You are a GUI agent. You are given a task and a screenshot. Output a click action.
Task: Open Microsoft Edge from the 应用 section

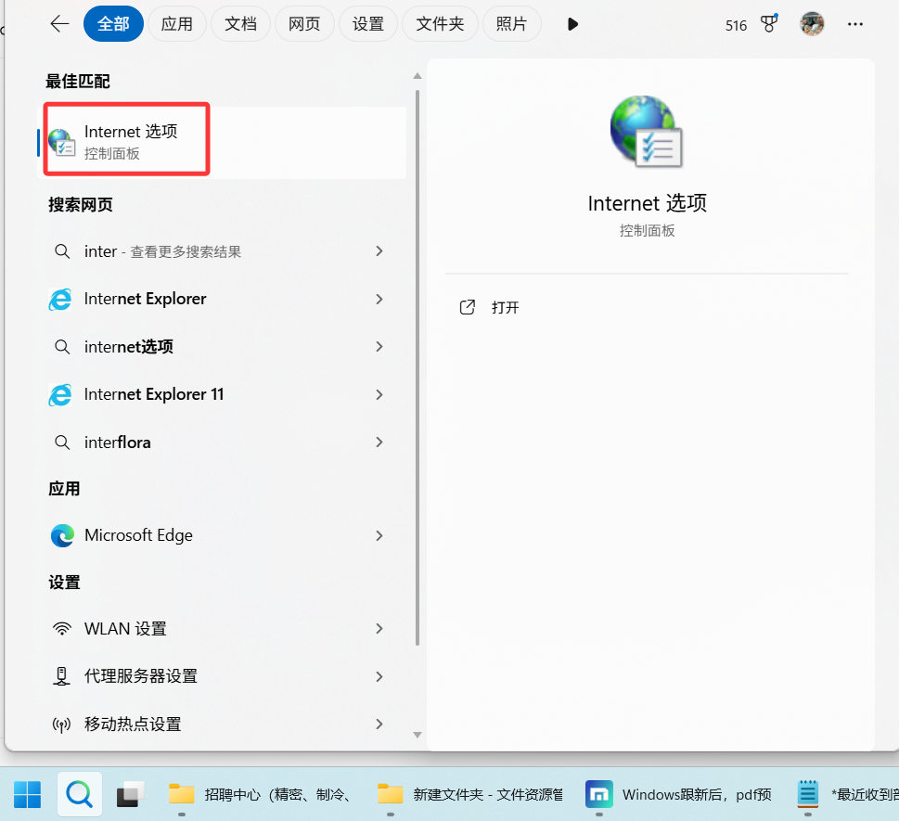click(137, 535)
